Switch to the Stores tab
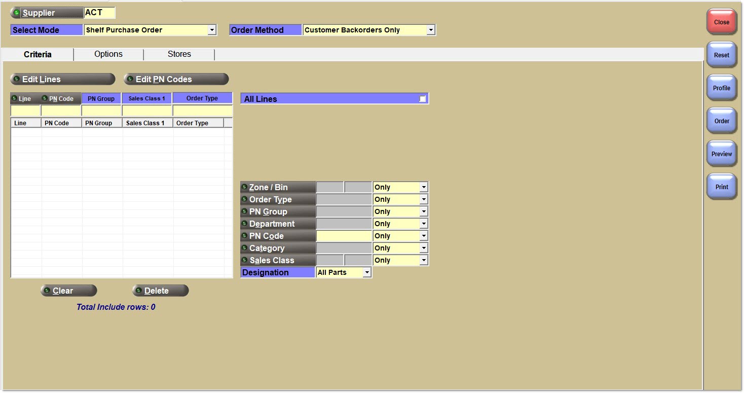This screenshot has width=744, height=393. [x=179, y=54]
